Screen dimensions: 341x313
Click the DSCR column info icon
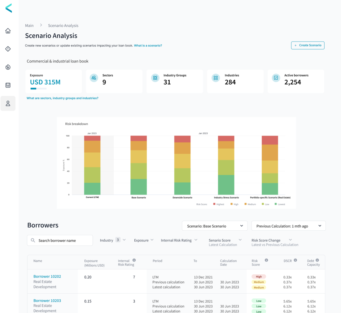(x=296, y=260)
